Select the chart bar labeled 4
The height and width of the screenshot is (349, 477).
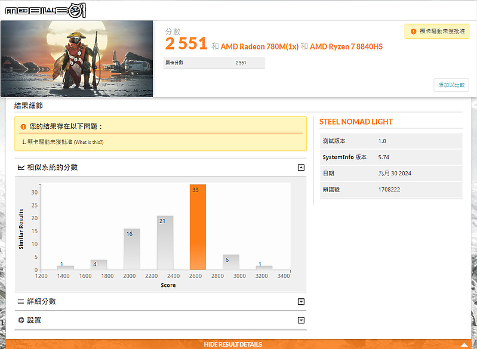pyautogui.click(x=99, y=264)
